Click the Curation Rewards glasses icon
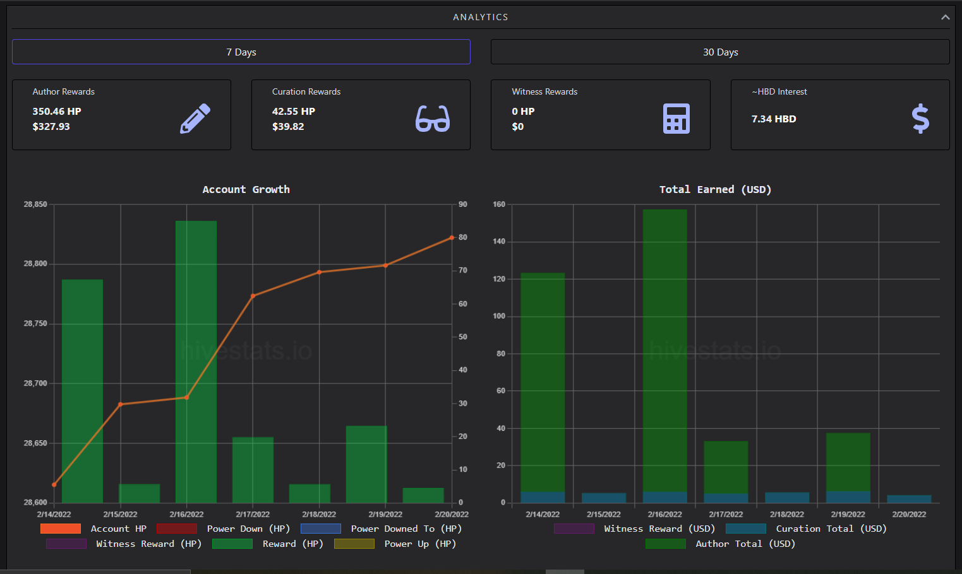The width and height of the screenshot is (962, 574). click(433, 119)
